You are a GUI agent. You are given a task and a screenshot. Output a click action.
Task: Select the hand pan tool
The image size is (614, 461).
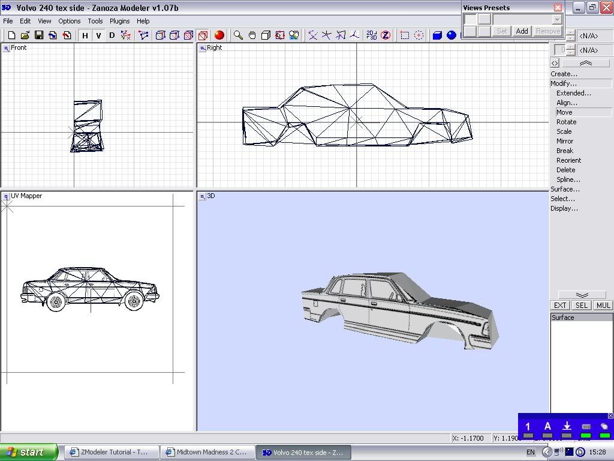252,35
